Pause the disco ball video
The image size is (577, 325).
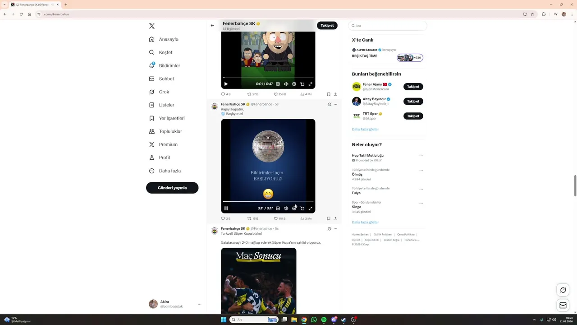(226, 208)
